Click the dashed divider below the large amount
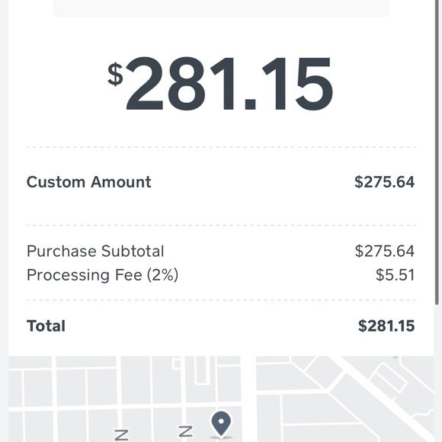The image size is (442, 442). point(221,147)
